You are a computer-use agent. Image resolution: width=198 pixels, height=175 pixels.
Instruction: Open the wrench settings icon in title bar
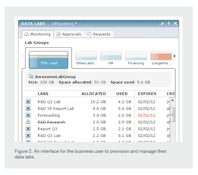click(162, 23)
